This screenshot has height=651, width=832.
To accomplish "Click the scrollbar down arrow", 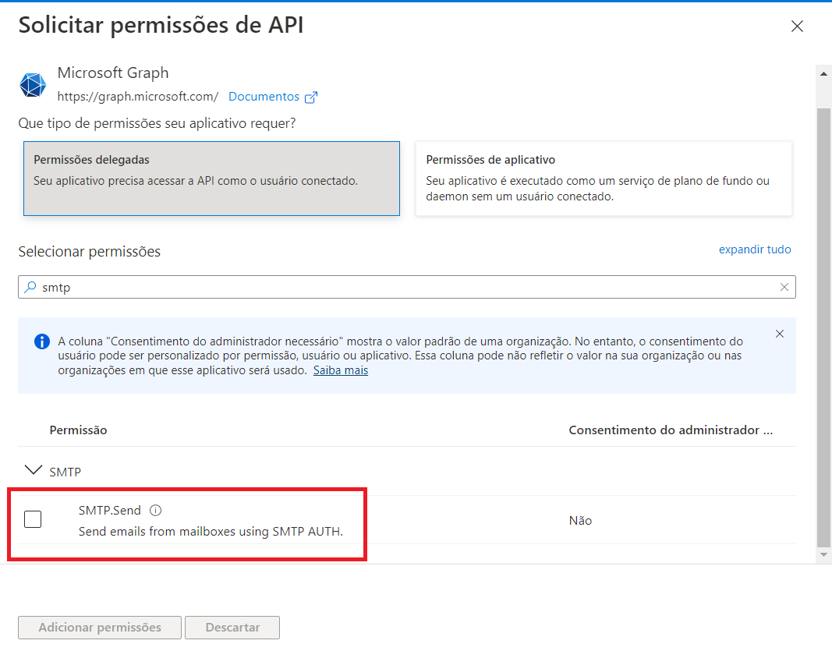I will 823,554.
